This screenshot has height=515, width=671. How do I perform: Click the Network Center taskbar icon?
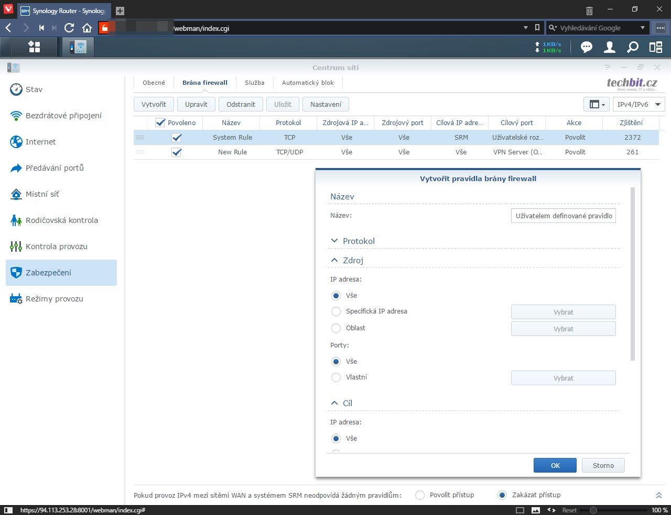coord(78,47)
